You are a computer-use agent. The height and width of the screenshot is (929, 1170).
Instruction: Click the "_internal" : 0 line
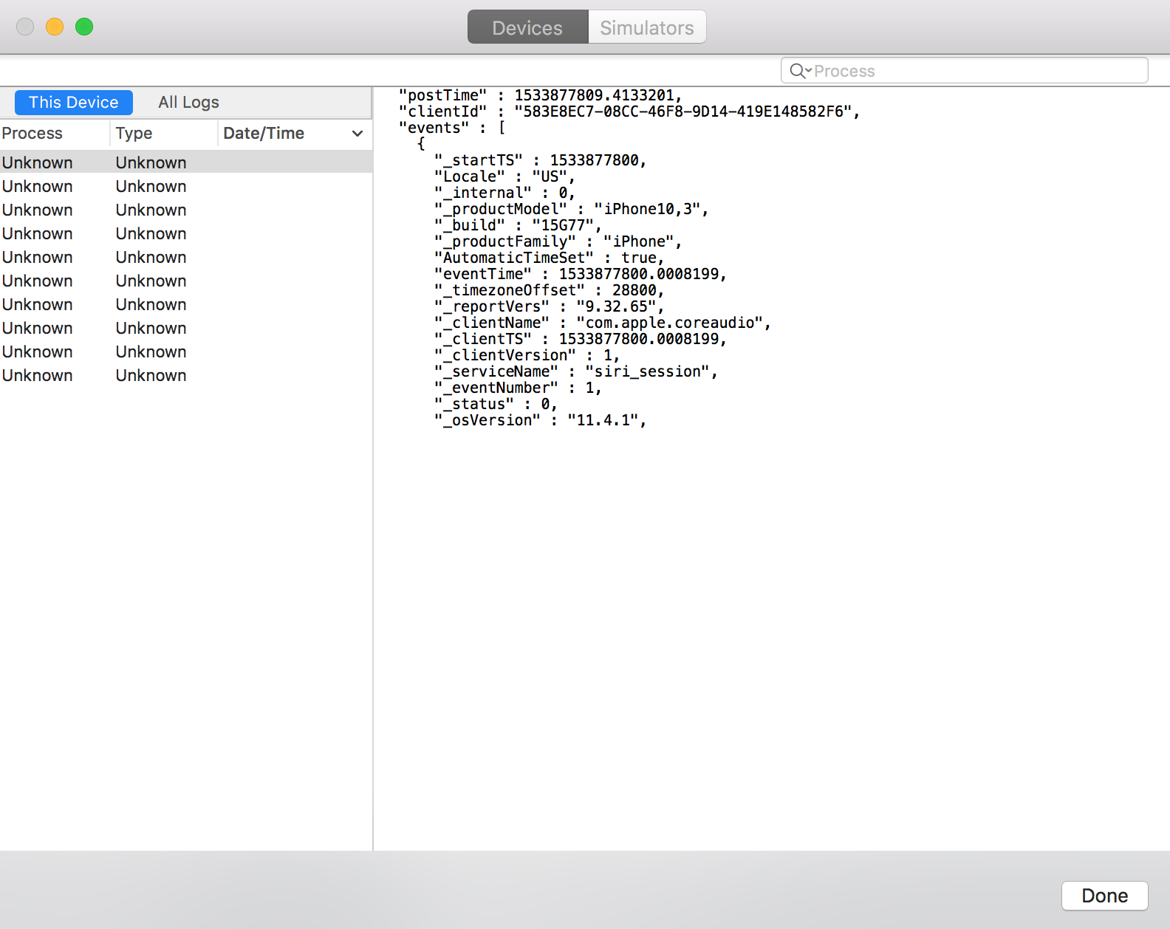(504, 193)
